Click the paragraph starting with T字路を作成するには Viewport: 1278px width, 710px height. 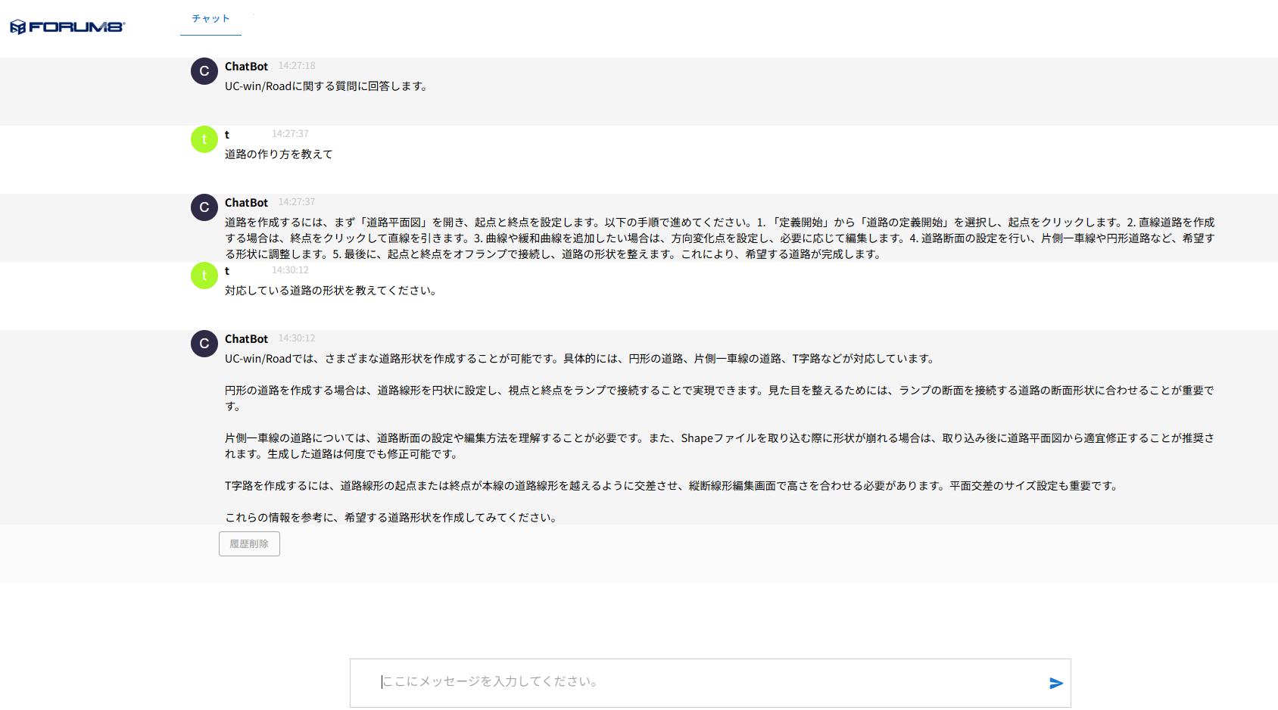(x=672, y=486)
